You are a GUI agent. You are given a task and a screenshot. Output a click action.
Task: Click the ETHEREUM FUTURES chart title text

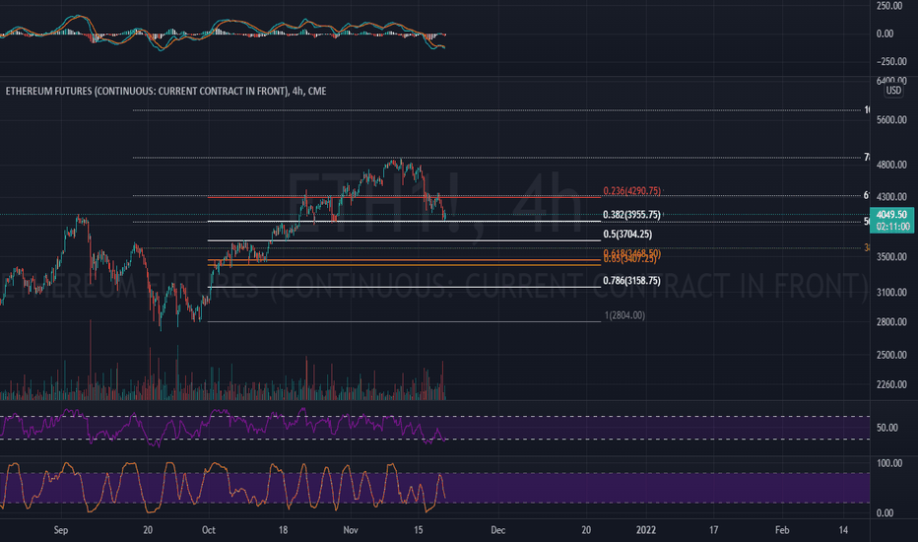(165, 91)
